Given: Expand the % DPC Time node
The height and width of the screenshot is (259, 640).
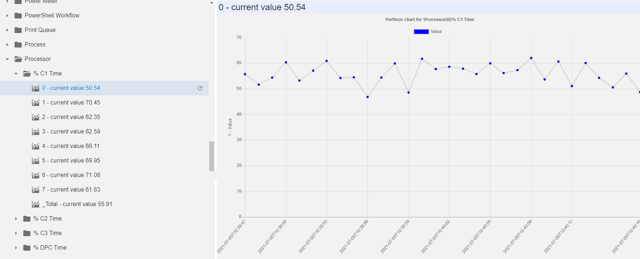Looking at the screenshot, I should [x=16, y=248].
